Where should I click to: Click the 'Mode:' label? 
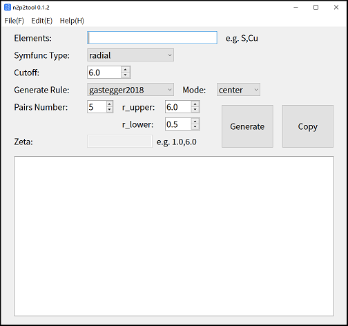click(x=194, y=90)
